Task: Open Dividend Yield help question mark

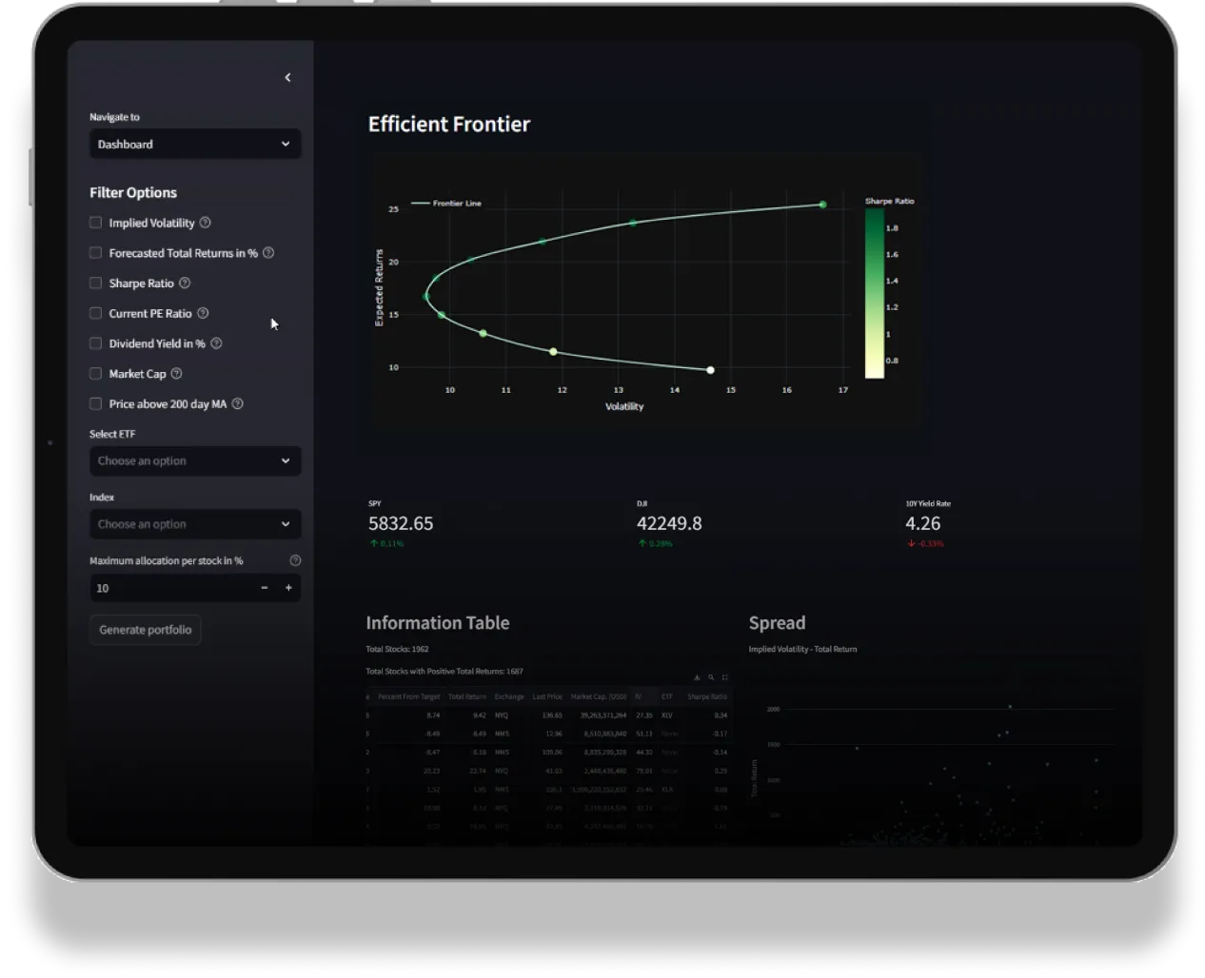Action: (216, 343)
